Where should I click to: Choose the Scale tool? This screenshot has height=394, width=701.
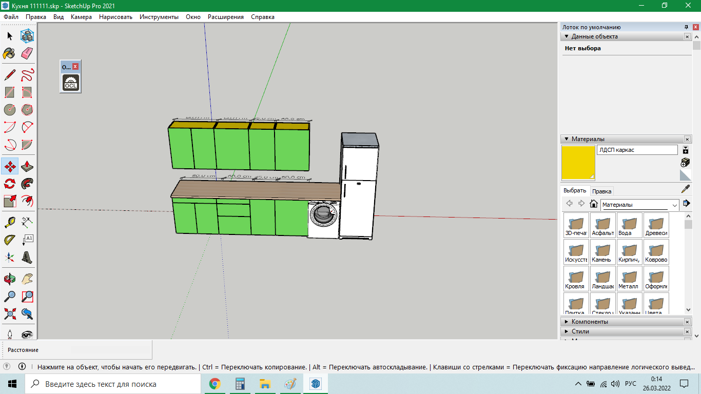coord(10,201)
